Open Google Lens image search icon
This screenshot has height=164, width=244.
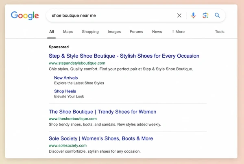click(205, 15)
